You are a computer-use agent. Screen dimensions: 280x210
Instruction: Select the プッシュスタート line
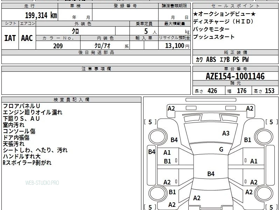coord(214,37)
